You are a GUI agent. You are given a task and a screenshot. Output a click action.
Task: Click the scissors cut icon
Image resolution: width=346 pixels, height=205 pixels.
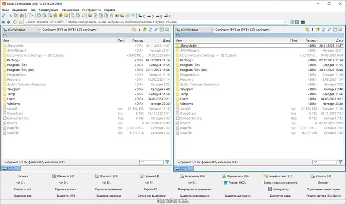[10, 16]
